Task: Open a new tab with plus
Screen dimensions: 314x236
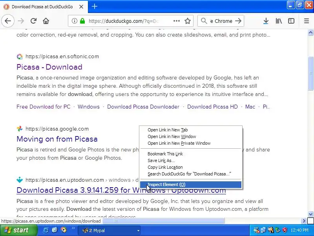Action: (95, 6)
